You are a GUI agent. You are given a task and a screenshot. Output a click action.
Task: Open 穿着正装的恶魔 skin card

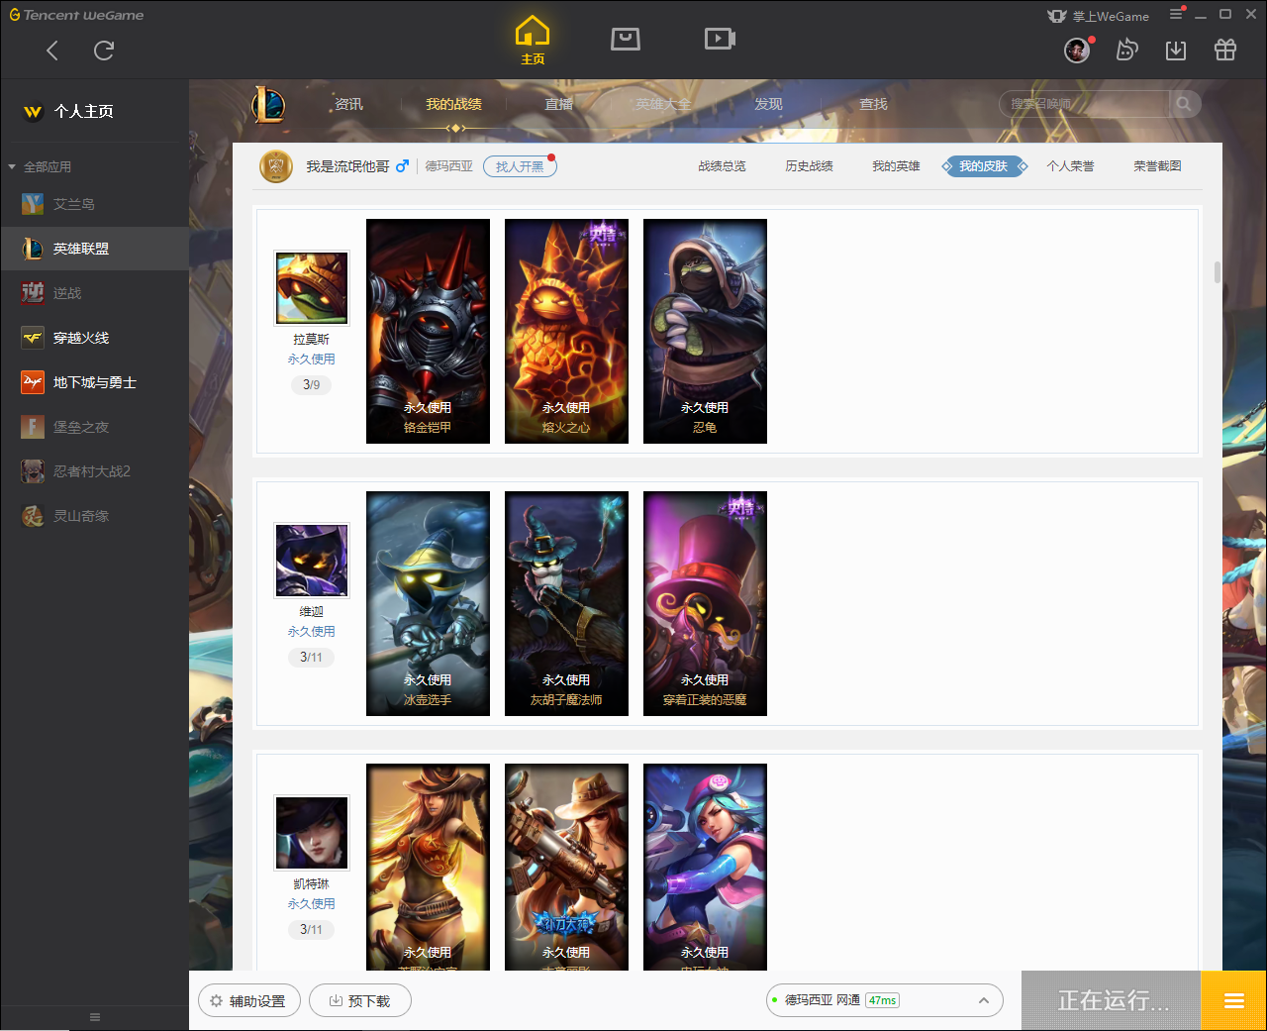(x=705, y=603)
